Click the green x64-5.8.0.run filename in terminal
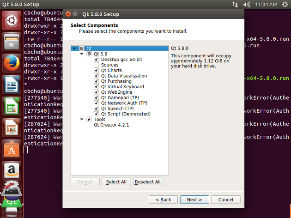This screenshot has height=218, width=291. 267,78
